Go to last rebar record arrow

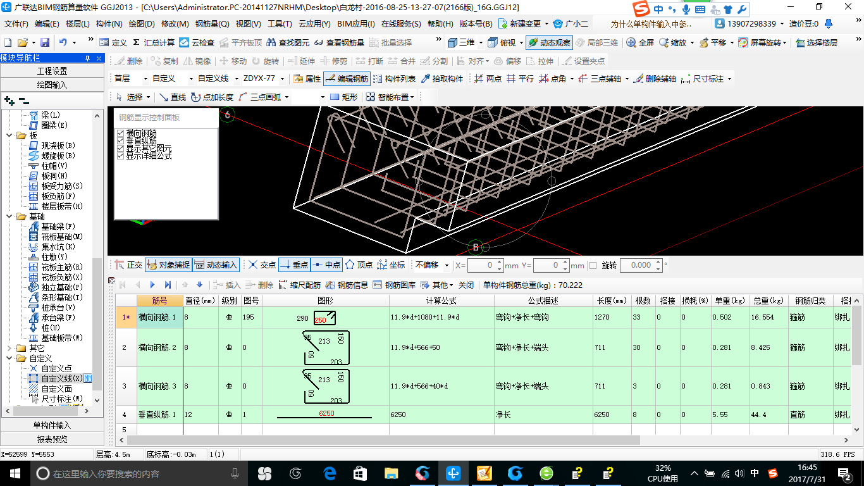coord(168,285)
